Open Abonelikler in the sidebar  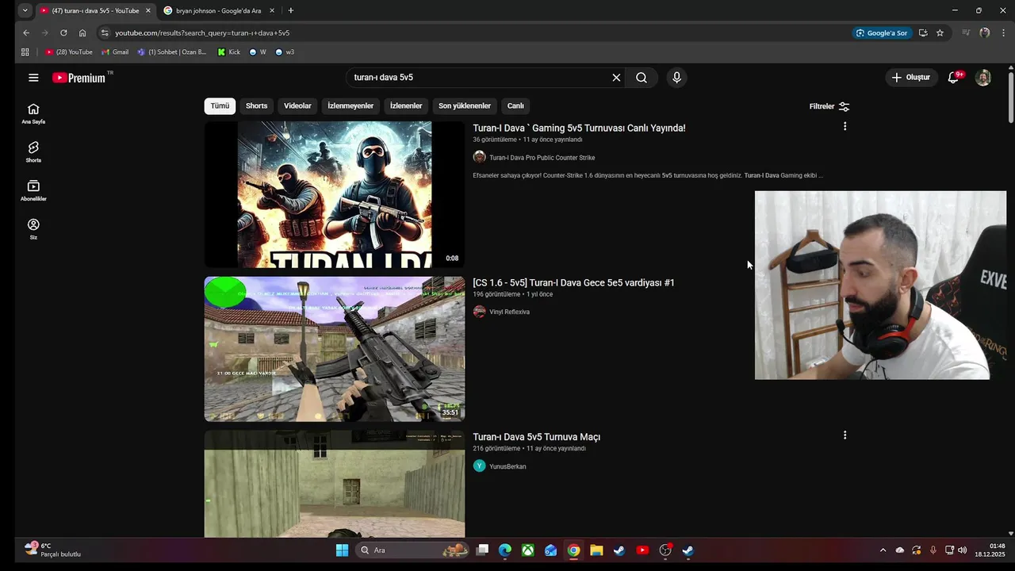33,190
